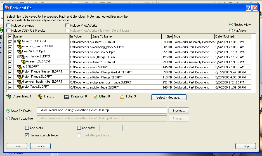
Task: Click Browse... next to Save To Folder
Action: point(179,110)
